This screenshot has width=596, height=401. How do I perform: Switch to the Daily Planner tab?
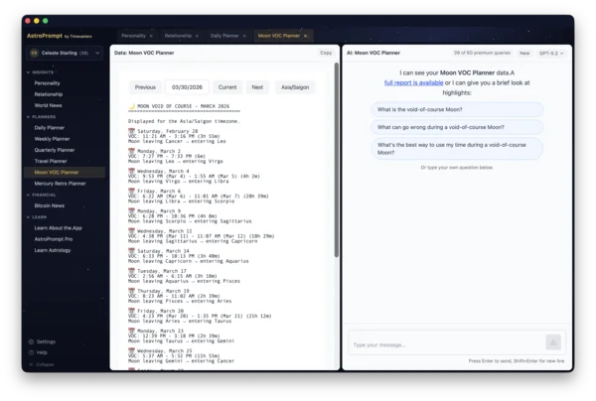click(224, 36)
